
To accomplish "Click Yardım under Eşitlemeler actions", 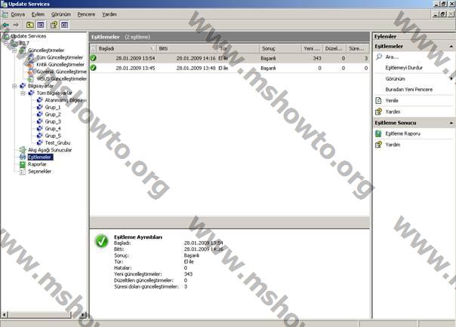I will click(x=393, y=112).
